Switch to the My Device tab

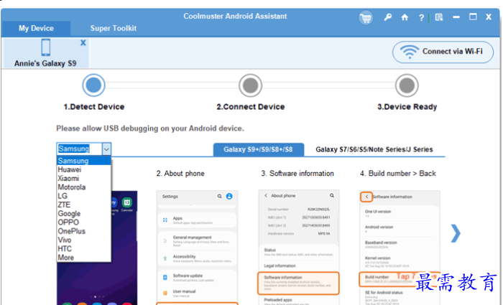click(36, 28)
